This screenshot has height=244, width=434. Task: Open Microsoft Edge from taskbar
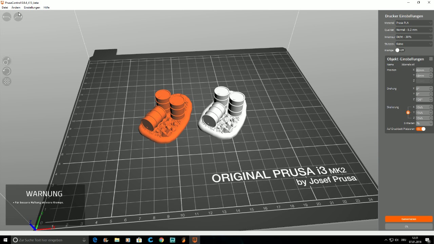click(x=95, y=240)
